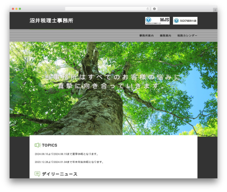Viewport: 227px width, 192px height.
Task: Click the browser address bar
Action: [108, 9]
